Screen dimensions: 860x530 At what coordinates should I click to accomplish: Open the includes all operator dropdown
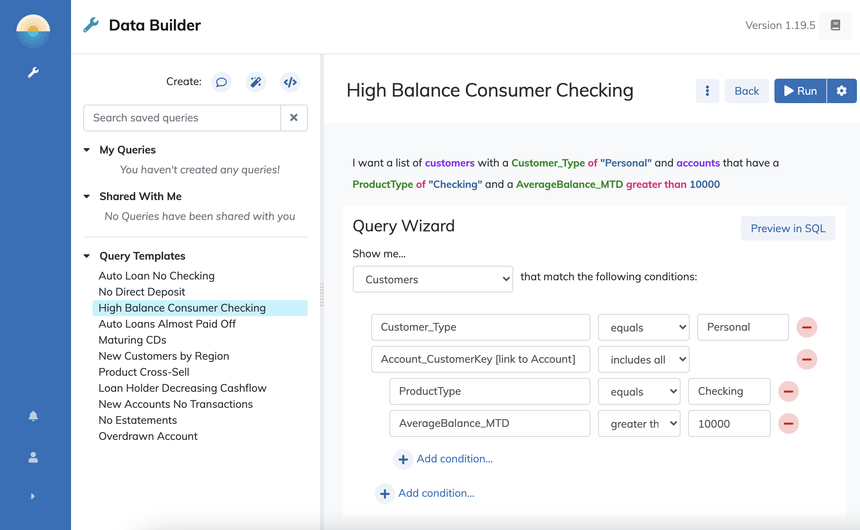pyautogui.click(x=644, y=359)
